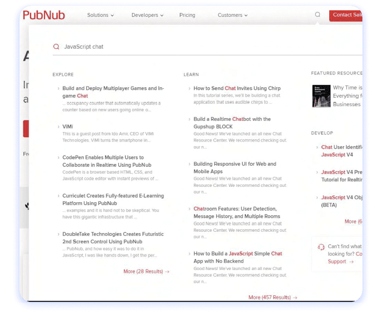382x313 pixels.
Task: Click chevron beside JavaScript V4 Objects (BETA)
Action: 317,198
